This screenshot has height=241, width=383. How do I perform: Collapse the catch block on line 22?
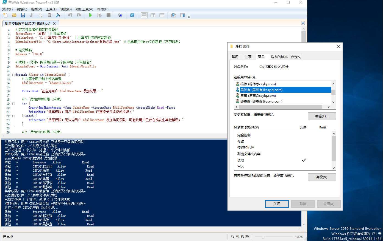[13, 116]
